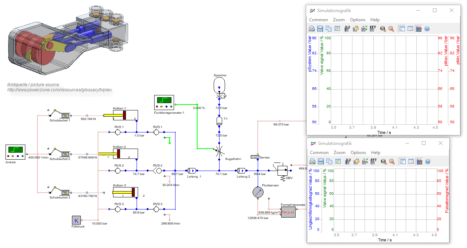Click the locked-chart icon in pSystem window

click(356, 29)
